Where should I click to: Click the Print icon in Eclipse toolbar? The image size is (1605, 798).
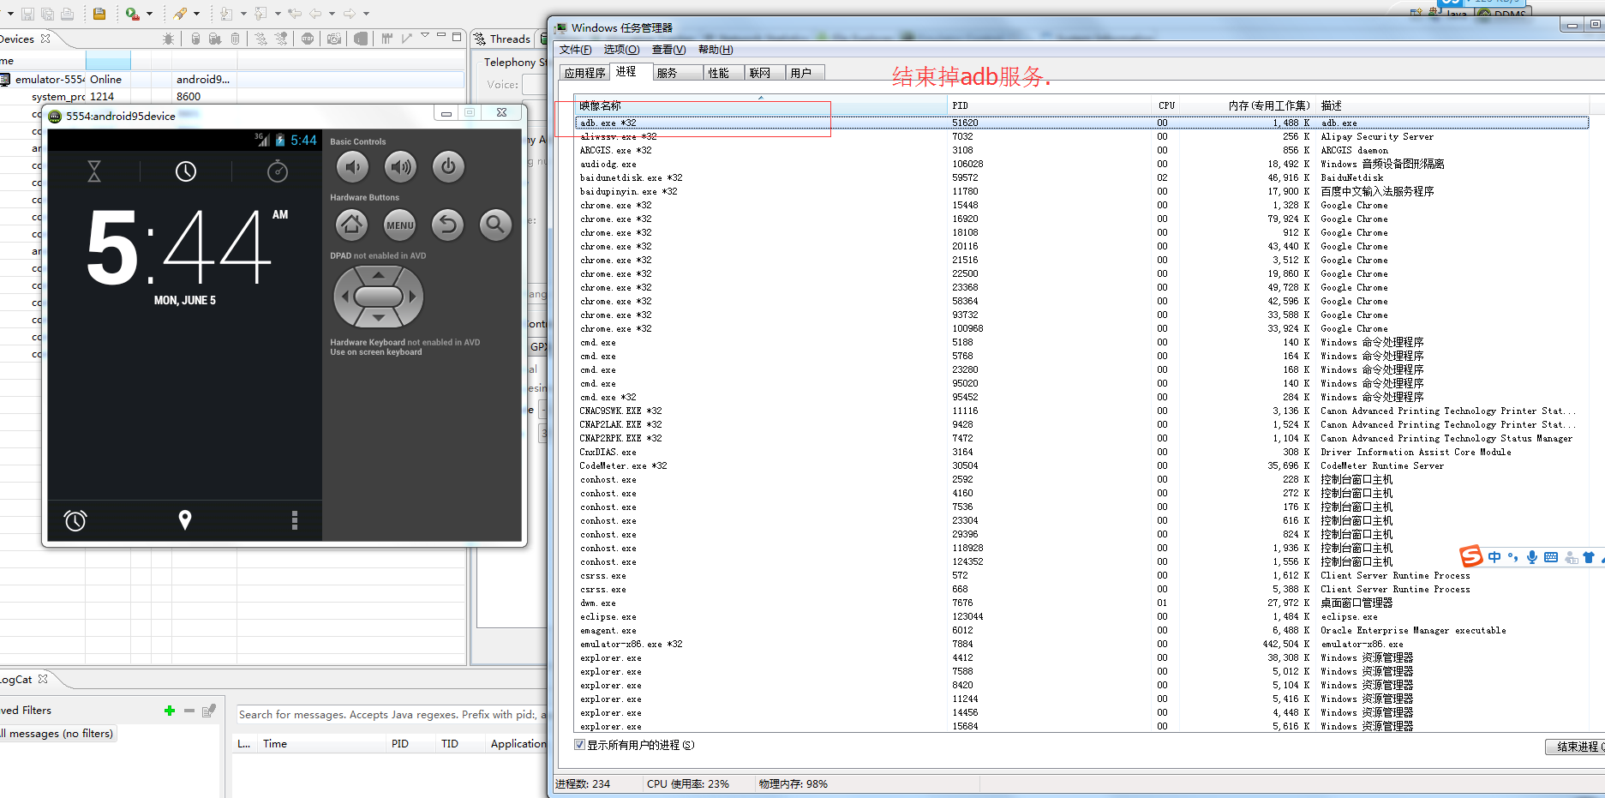tap(67, 14)
